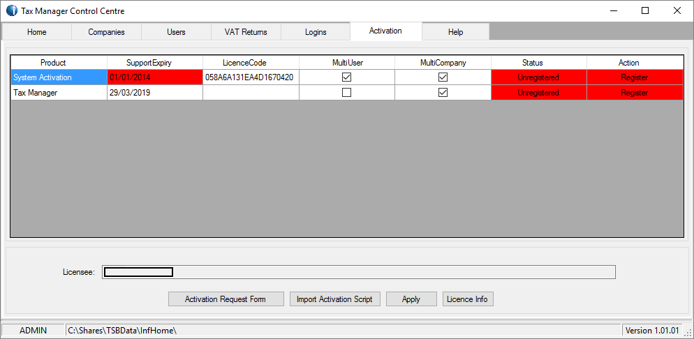Toggle MultiCompany checkbox for Tax Manager row

[x=443, y=93]
